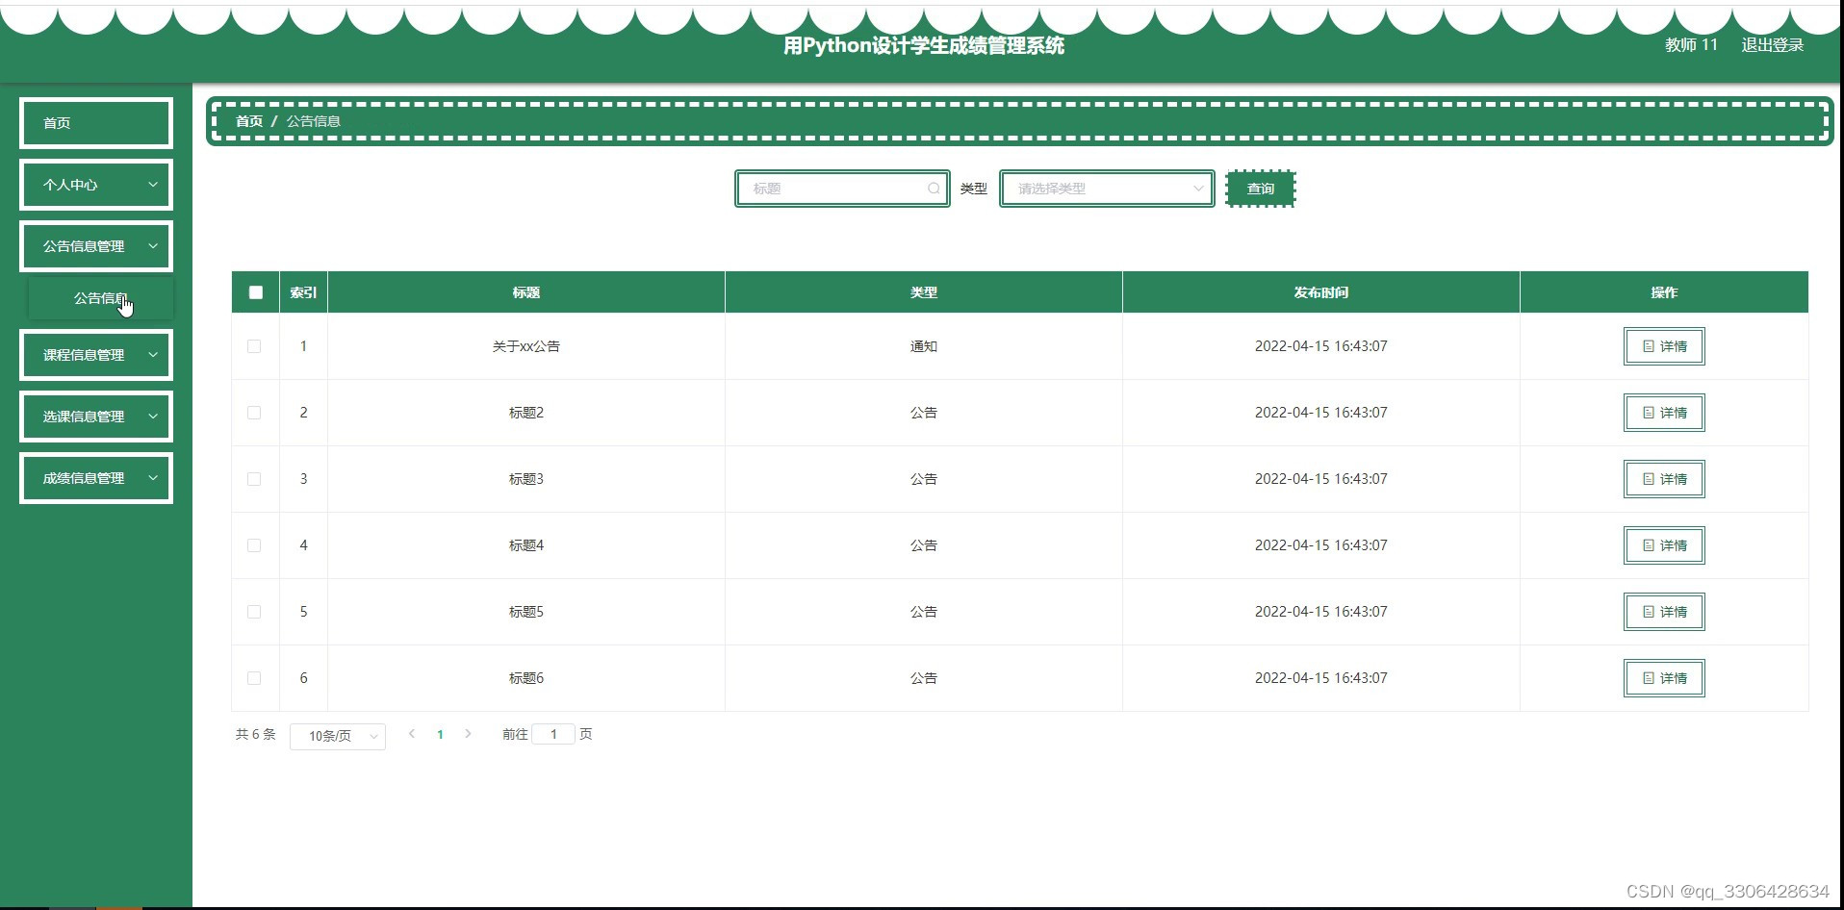
Task: Open the 首页 sidebar menu item
Action: tap(96, 123)
